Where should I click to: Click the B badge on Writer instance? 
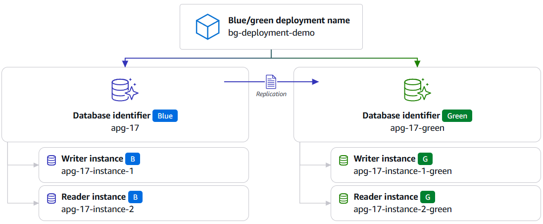click(133, 159)
